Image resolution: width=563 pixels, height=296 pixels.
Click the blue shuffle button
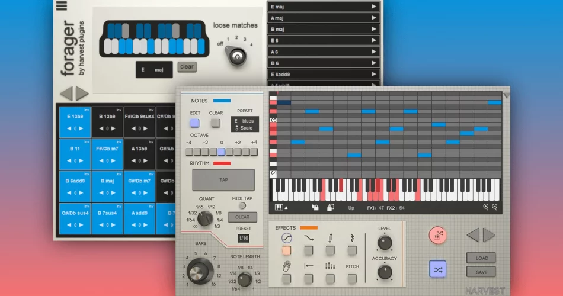[x=438, y=269]
